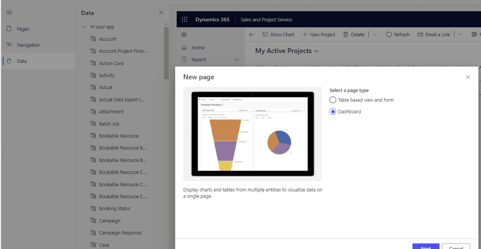Collapse the In your app group
Viewport: 481px width, 249px height.
pyautogui.click(x=84, y=27)
